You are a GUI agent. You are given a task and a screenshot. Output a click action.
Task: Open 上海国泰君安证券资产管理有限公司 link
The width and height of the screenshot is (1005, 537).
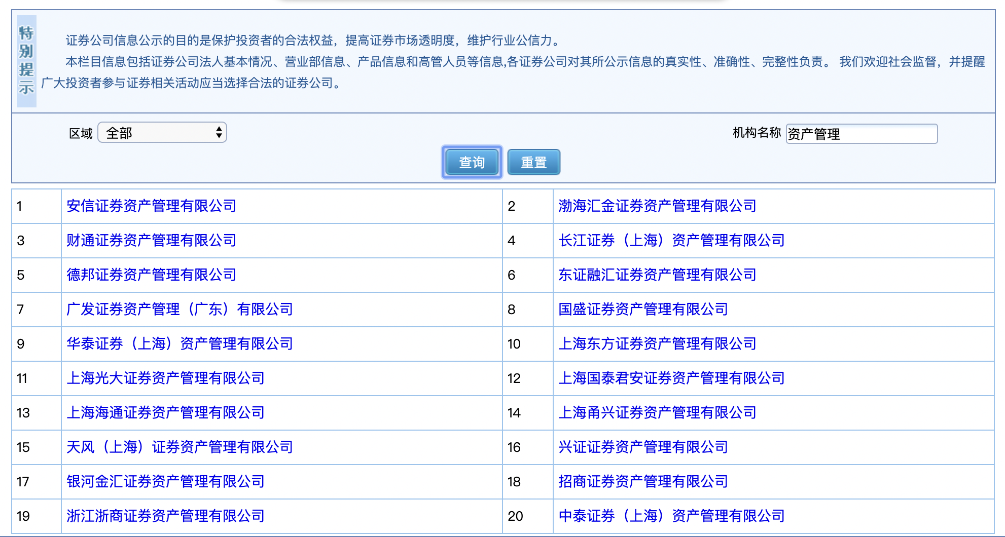click(671, 378)
